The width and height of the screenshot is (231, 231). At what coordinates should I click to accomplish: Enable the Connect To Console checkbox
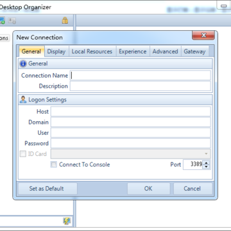tap(54, 164)
